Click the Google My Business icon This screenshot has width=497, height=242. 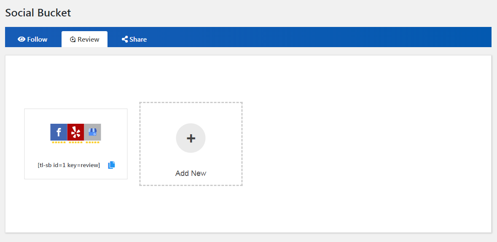tap(93, 132)
